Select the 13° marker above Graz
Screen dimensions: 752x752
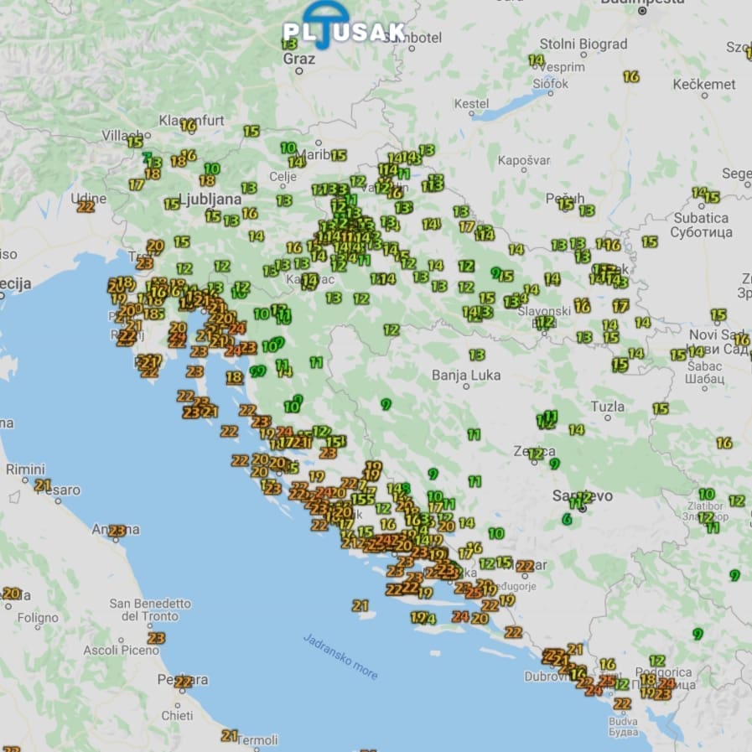(289, 44)
